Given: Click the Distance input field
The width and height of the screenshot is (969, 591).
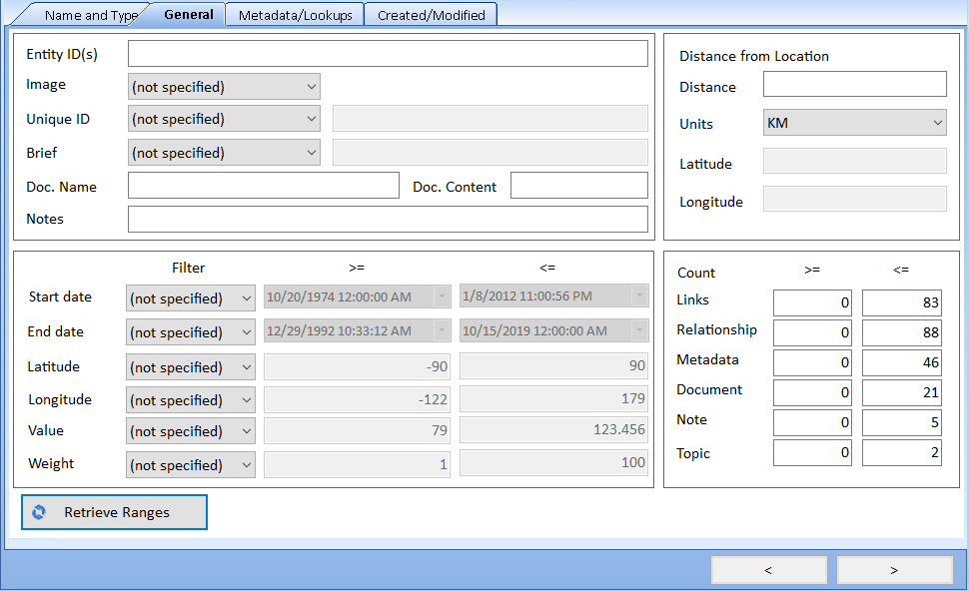Looking at the screenshot, I should pos(855,84).
